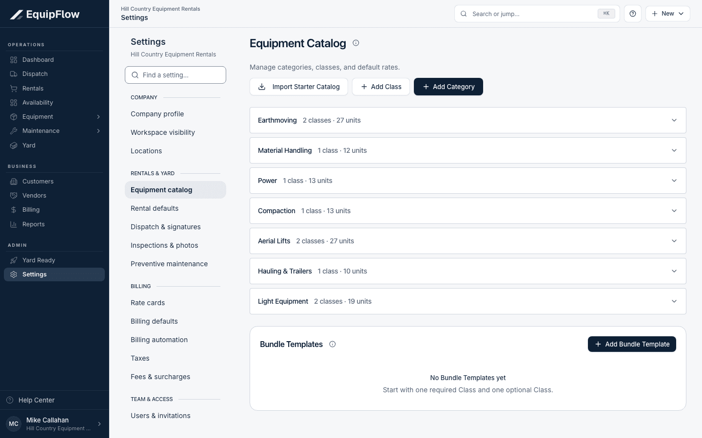Expand the Power category
The width and height of the screenshot is (702, 438).
468,181
